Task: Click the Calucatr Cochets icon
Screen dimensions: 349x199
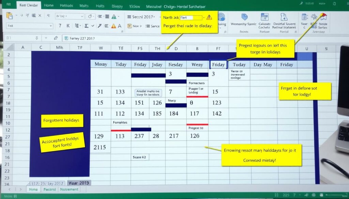Action: [x=264, y=17]
